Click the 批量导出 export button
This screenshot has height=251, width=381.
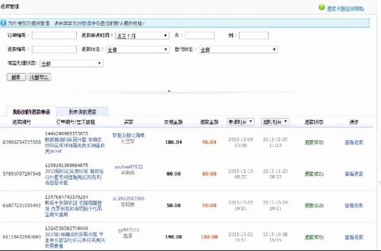coord(39,77)
